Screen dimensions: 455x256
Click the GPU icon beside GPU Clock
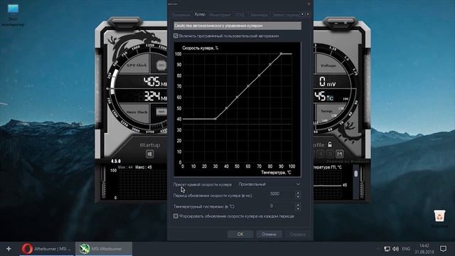pos(161,65)
